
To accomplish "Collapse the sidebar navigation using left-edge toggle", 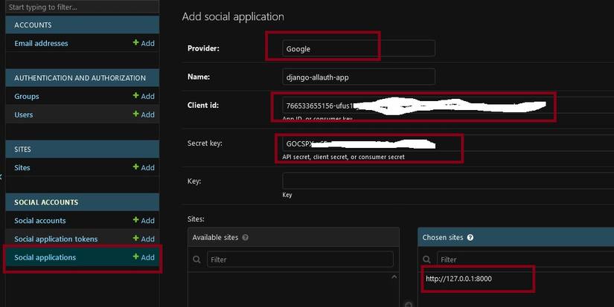I will 1,176.
